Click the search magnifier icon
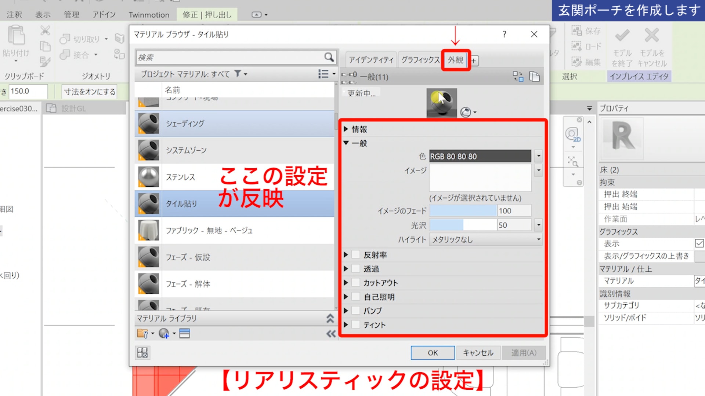This screenshot has height=396, width=705. coord(329,57)
